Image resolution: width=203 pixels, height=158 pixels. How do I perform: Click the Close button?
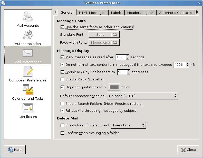188,150
